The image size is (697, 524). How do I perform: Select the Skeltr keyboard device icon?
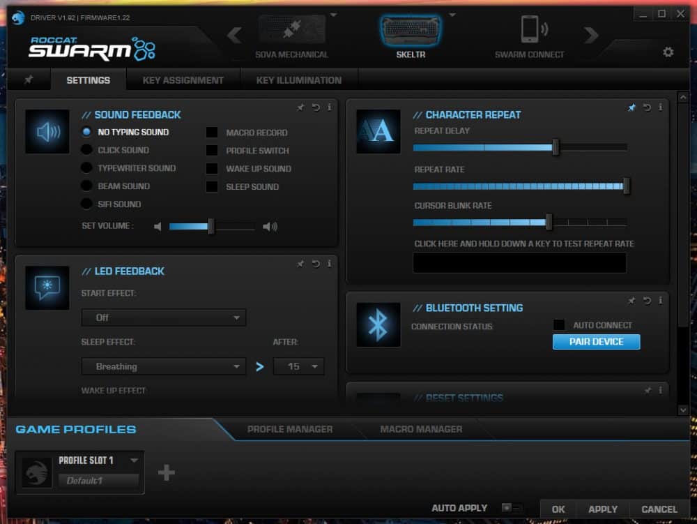(x=411, y=30)
